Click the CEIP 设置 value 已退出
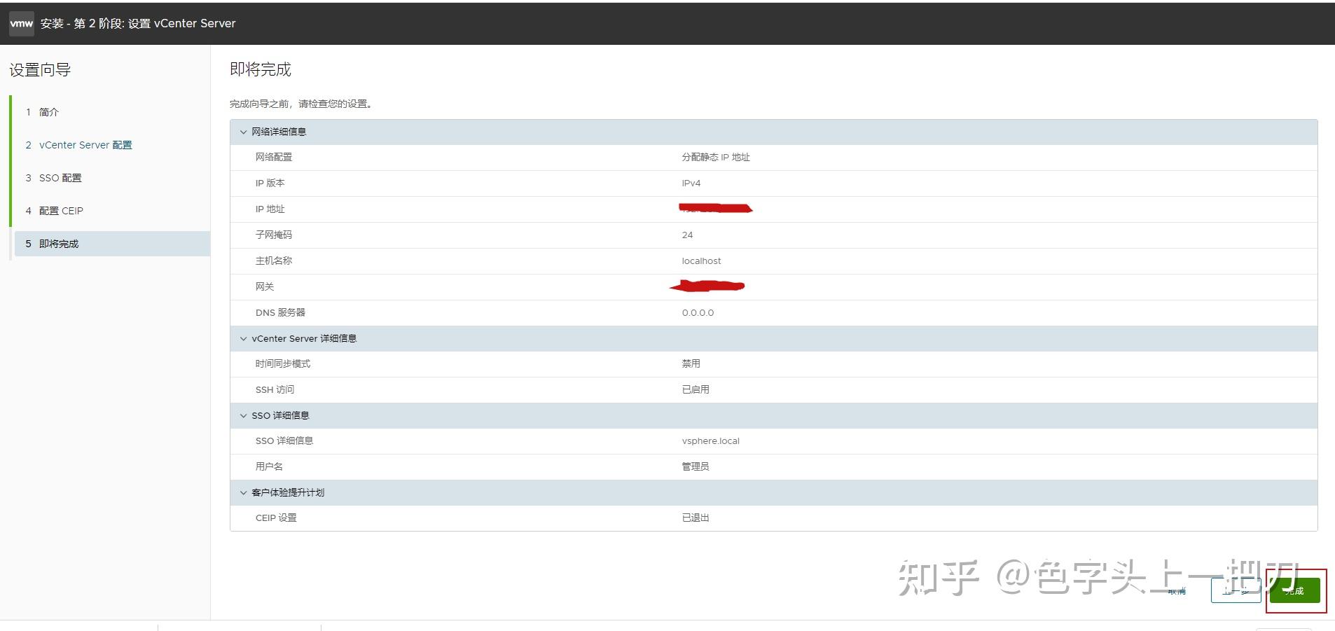The image size is (1335, 631). click(696, 518)
